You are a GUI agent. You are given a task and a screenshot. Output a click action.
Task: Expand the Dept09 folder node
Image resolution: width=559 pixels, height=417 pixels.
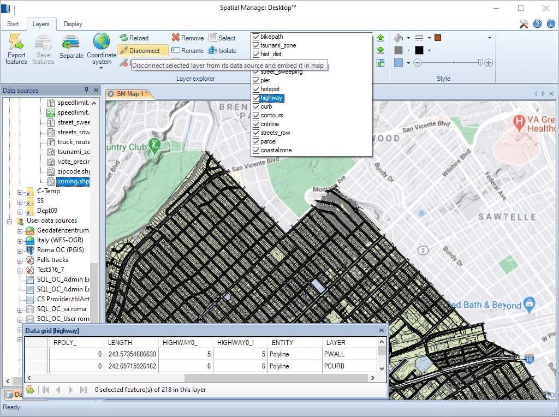pos(20,212)
